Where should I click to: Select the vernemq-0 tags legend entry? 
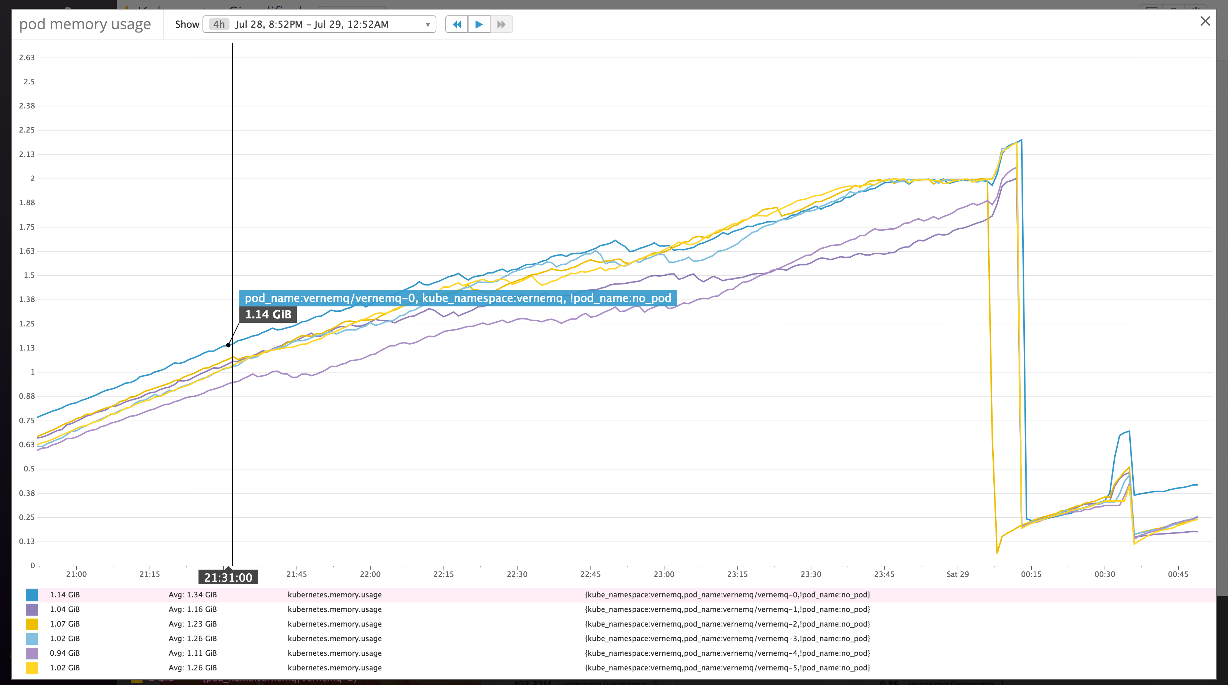727,595
